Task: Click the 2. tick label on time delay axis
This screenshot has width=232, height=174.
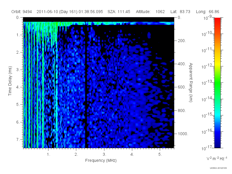Action: click(18, 52)
